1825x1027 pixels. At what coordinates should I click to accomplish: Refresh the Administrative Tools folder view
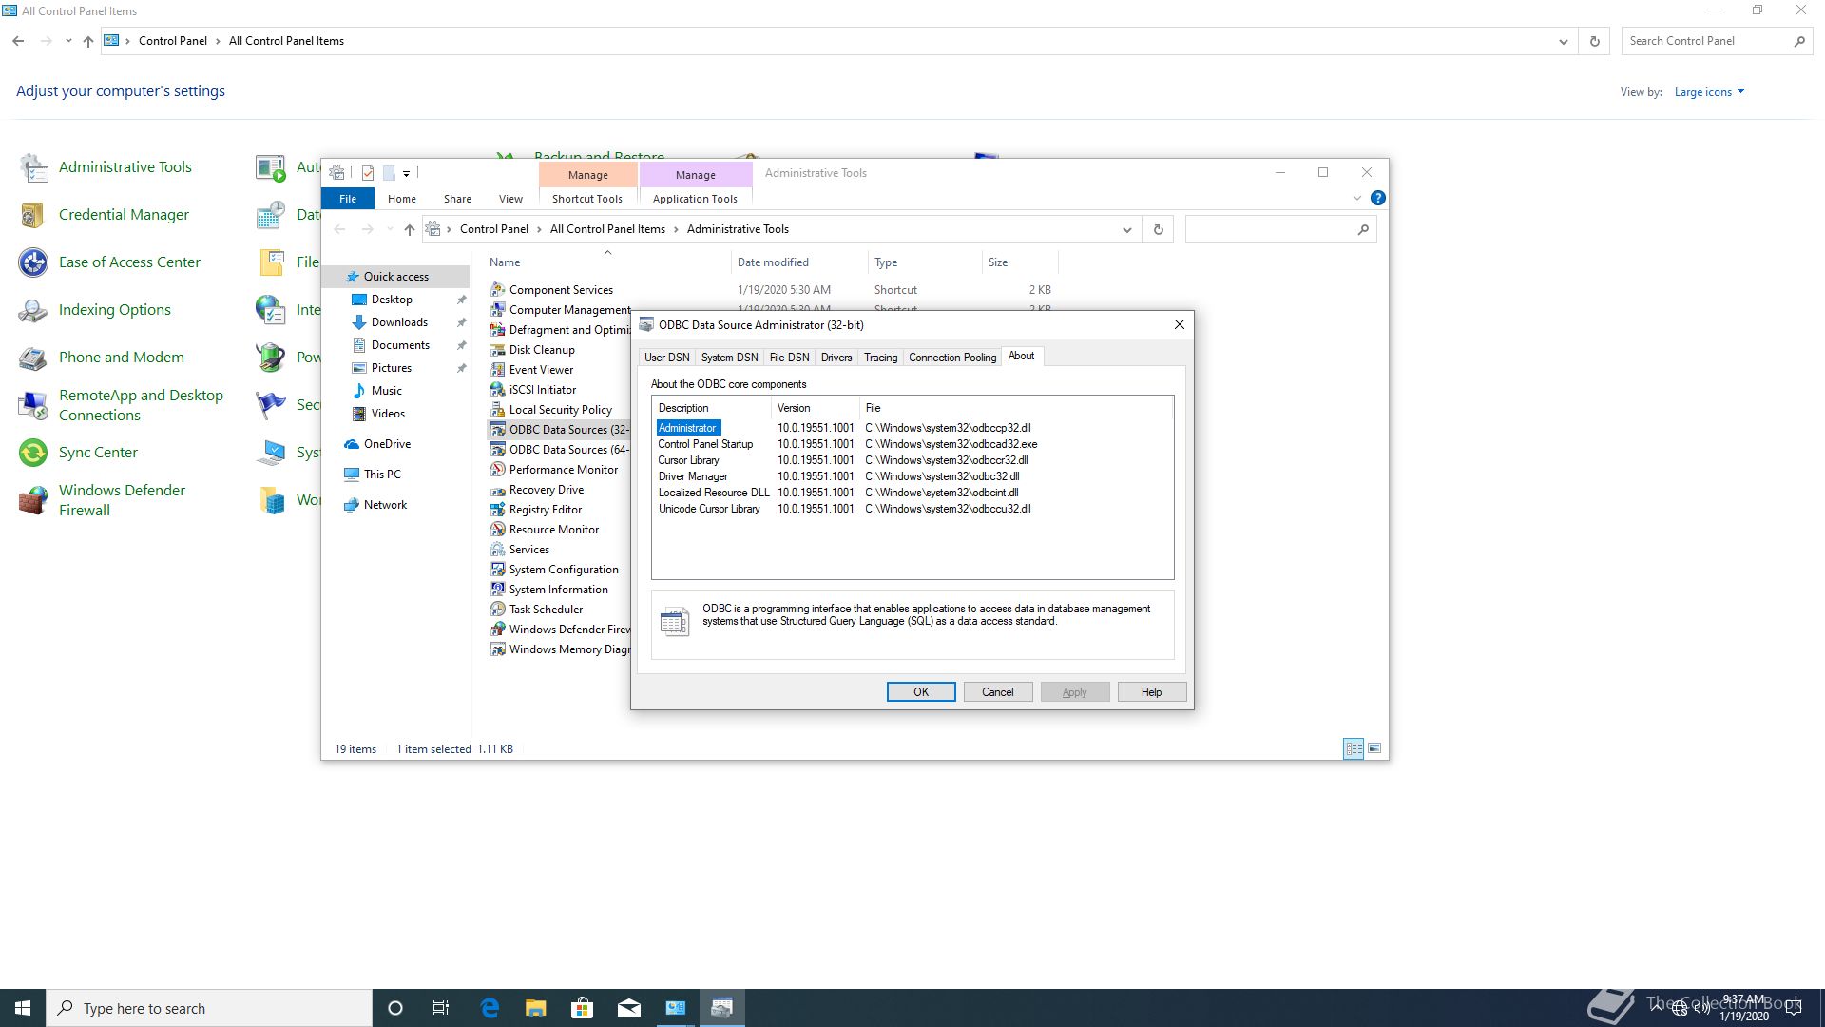(x=1158, y=229)
